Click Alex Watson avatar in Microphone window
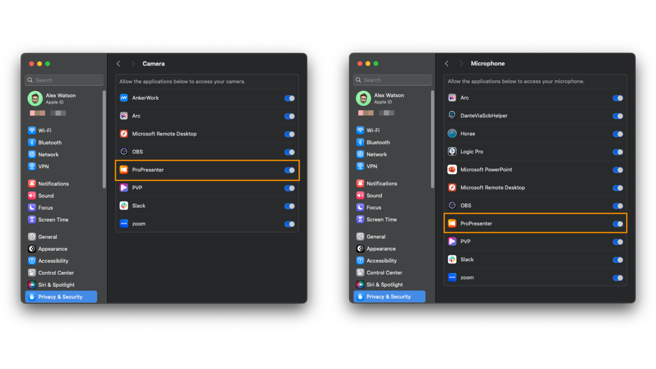This screenshot has width=656, height=369. (x=363, y=98)
